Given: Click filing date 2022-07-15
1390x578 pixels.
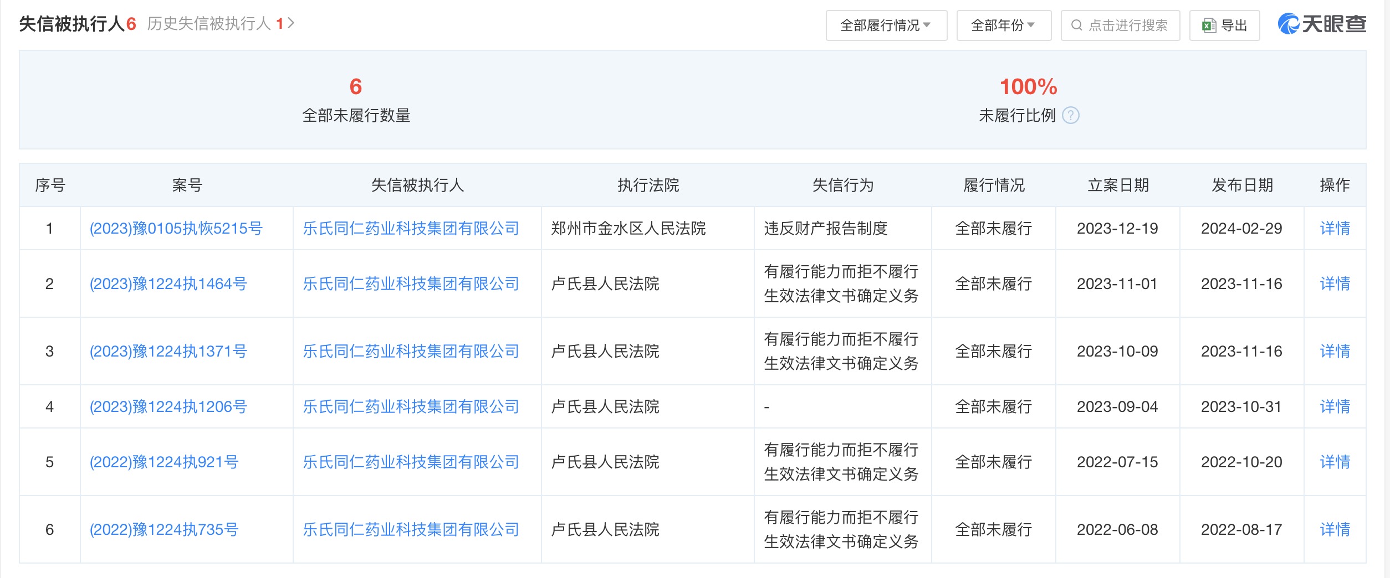Looking at the screenshot, I should [x=1117, y=462].
